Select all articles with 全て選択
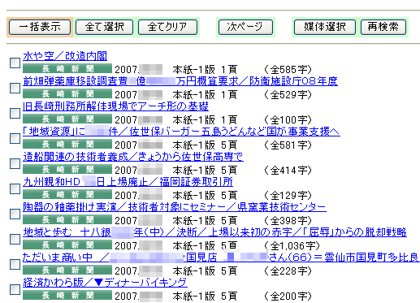 pyautogui.click(x=104, y=27)
